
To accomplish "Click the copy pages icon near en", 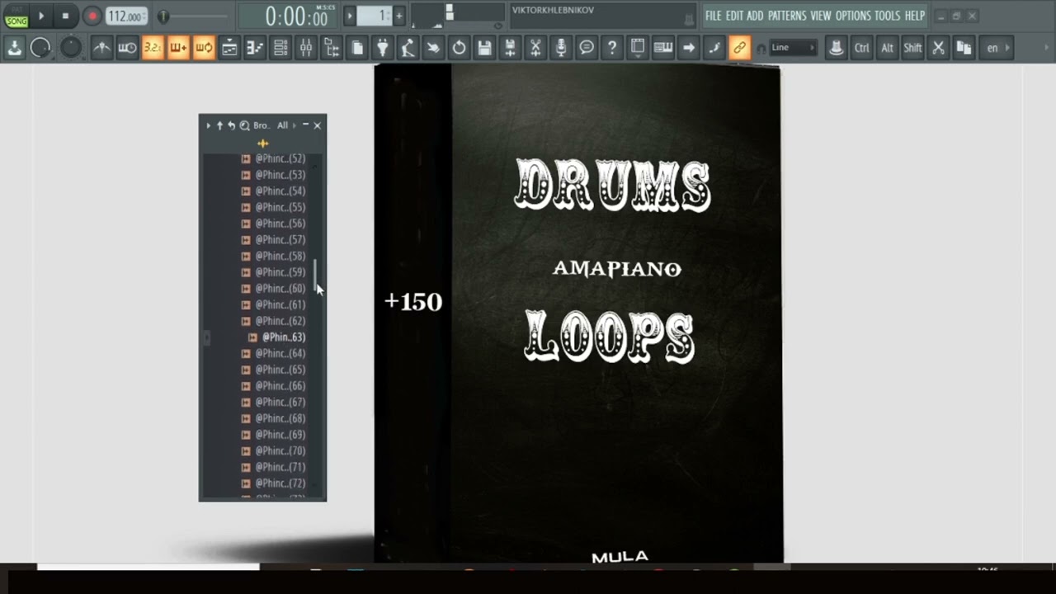I will pos(964,48).
